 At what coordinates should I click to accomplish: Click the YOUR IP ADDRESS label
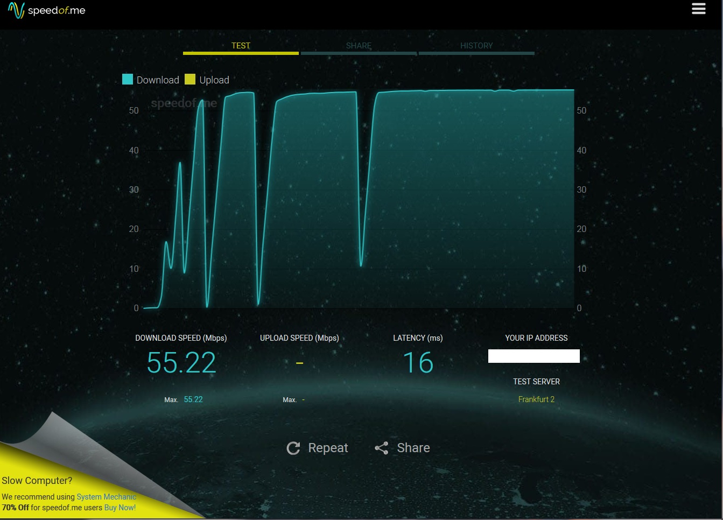click(x=536, y=338)
